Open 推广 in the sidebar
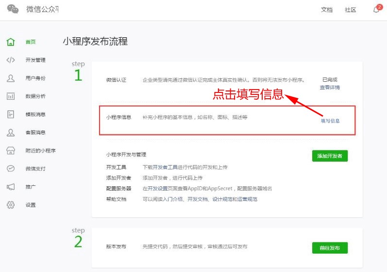Viewport: 387px width, 272px height. 31,187
